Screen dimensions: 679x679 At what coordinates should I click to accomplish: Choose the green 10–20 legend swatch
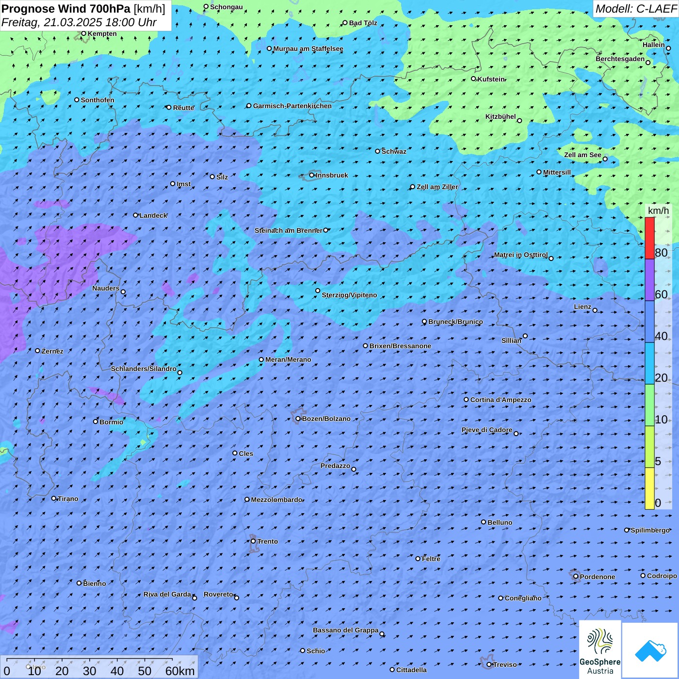pyautogui.click(x=649, y=405)
